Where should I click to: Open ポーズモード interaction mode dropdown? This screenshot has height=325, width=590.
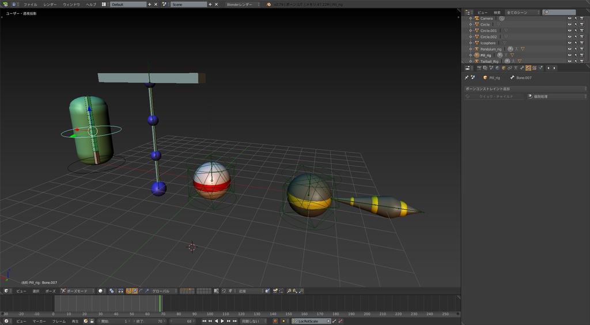coord(77,291)
